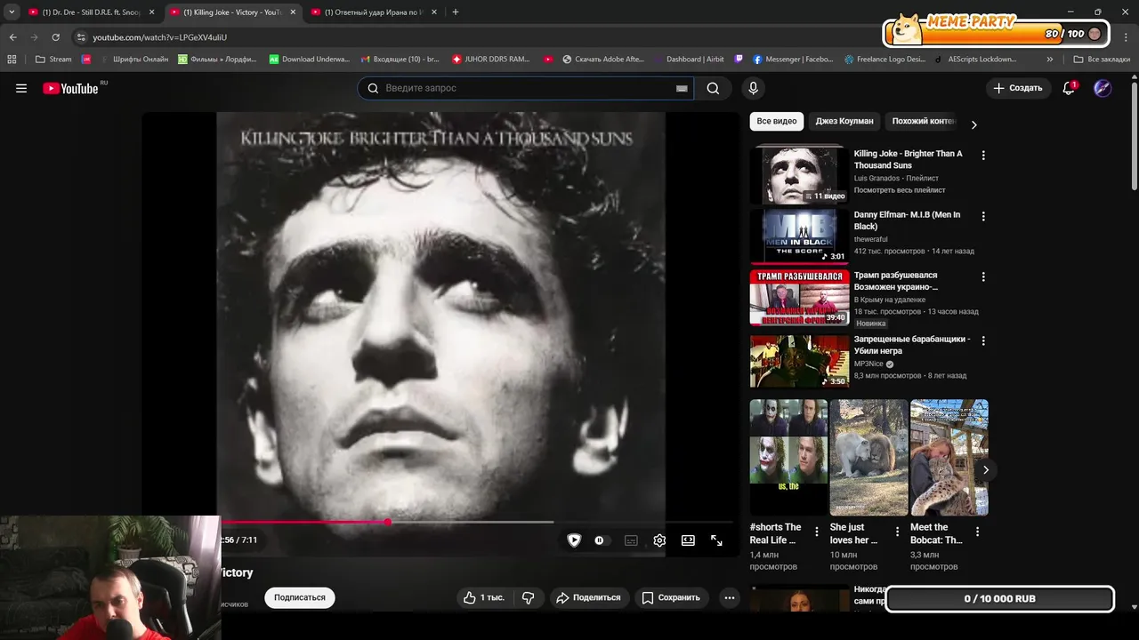
Task: View site information icon in address bar
Action: (x=81, y=37)
